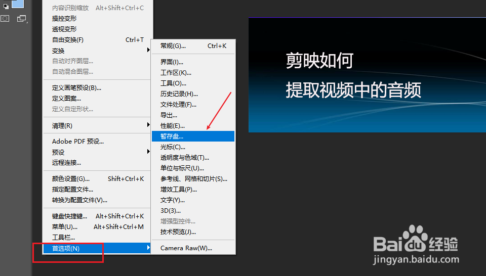Open 导出... preferences

(193, 115)
